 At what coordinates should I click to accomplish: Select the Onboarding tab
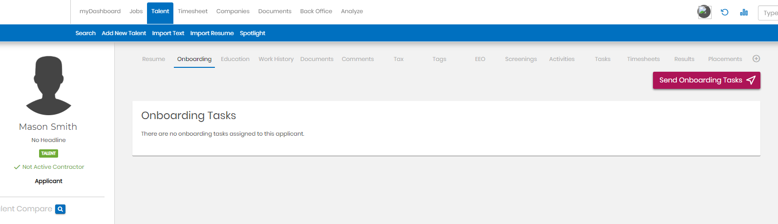(x=194, y=59)
